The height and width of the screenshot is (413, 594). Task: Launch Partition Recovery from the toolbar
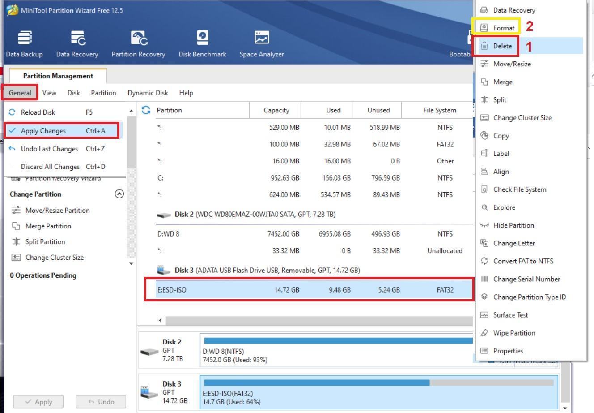(x=138, y=38)
